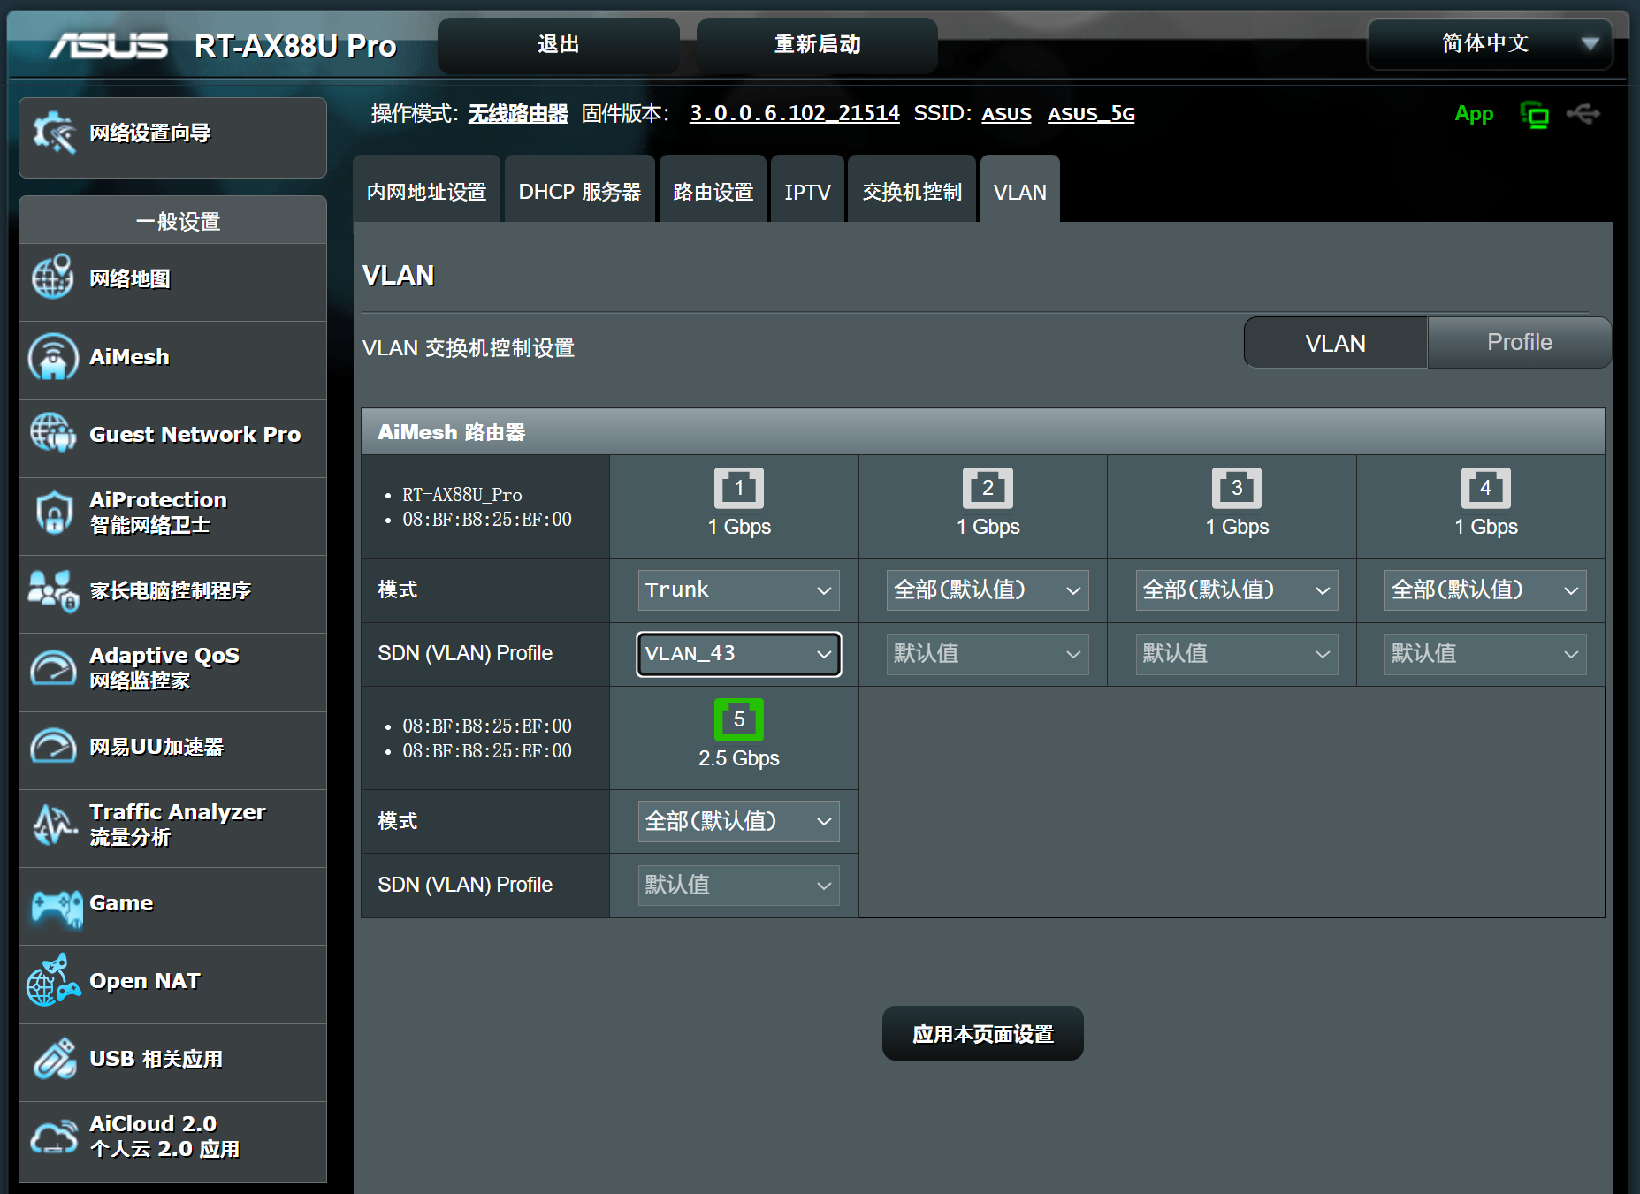Viewport: 1640px width, 1194px height.
Task: Click the USB application icon
Action: [x=54, y=1058]
